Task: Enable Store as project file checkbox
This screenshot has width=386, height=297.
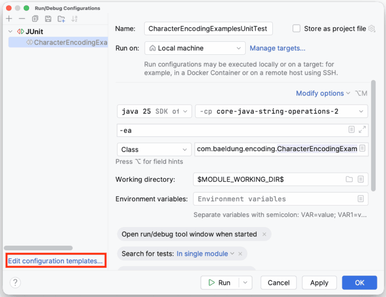Action: 297,29
